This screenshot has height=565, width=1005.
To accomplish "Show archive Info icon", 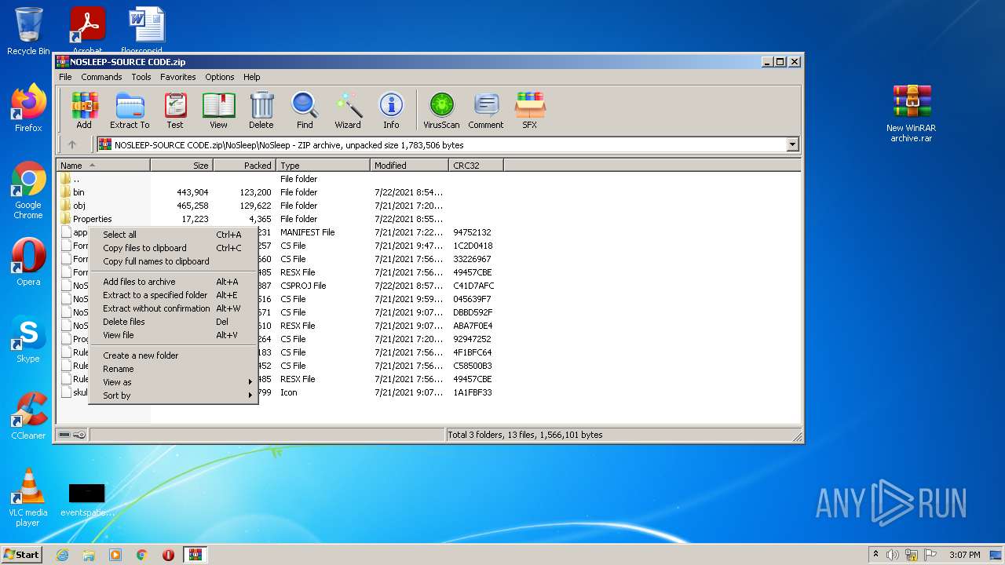I will [x=391, y=110].
